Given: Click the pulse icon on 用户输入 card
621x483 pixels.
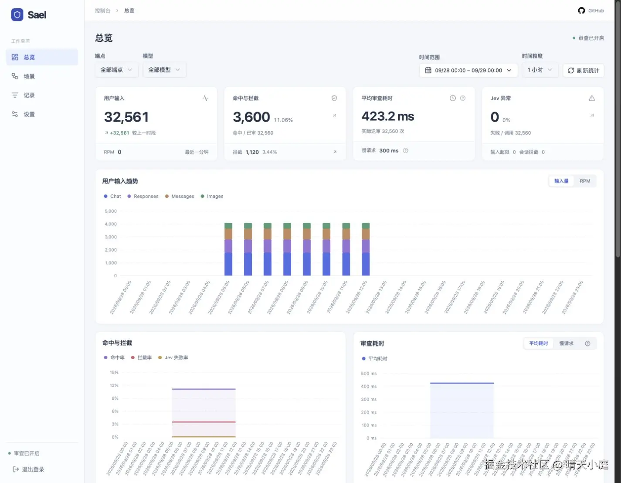Looking at the screenshot, I should point(206,98).
